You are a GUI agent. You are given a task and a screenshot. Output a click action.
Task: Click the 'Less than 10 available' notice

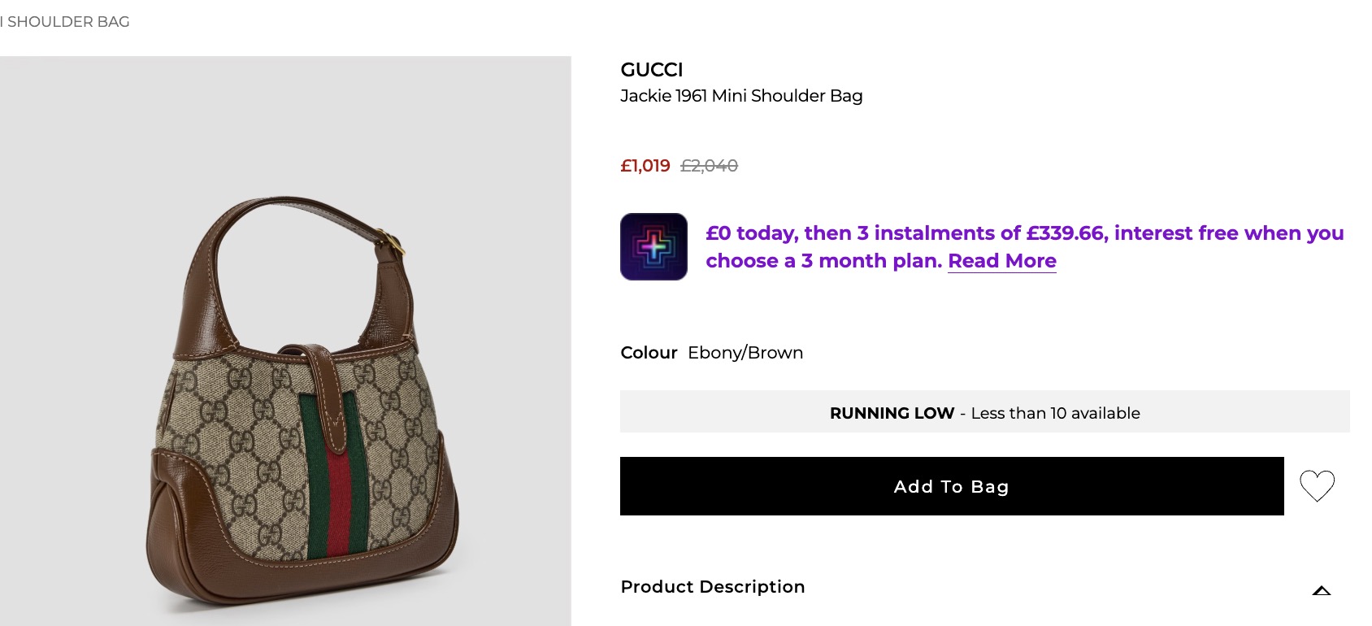[x=1055, y=413]
